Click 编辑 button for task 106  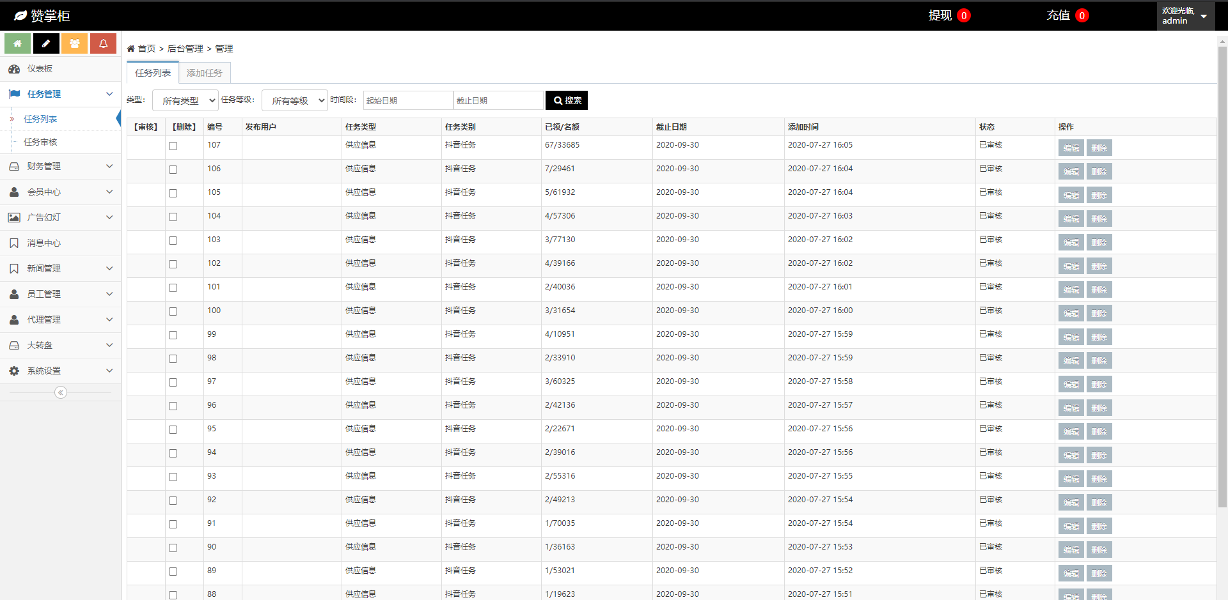(1071, 172)
